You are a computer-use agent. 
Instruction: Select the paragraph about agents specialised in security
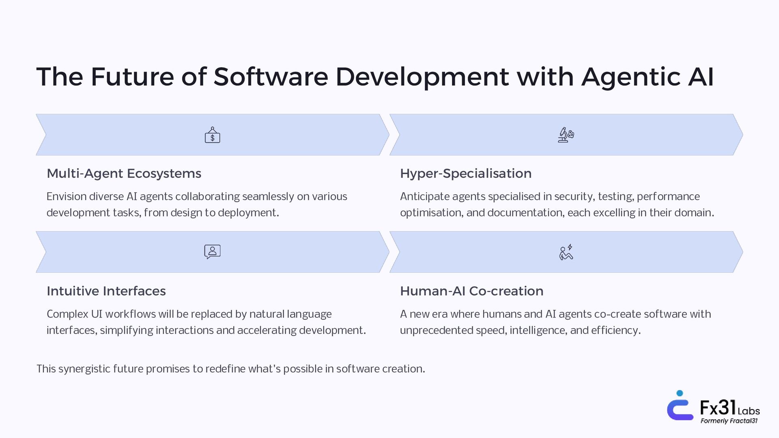pos(557,204)
